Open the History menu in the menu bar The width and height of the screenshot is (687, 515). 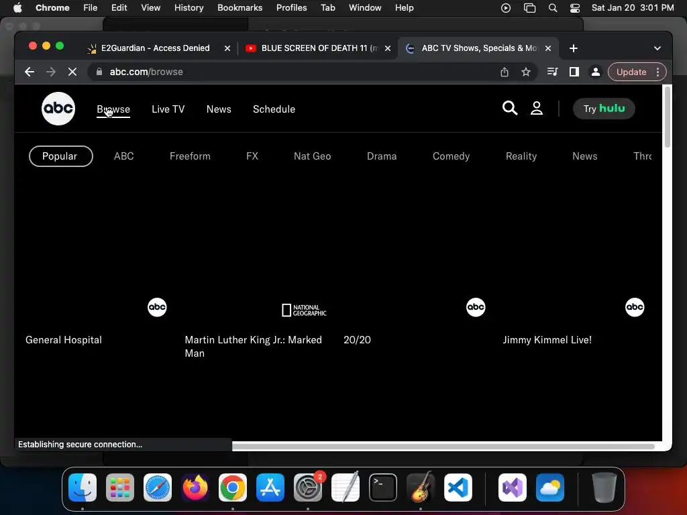(189, 8)
